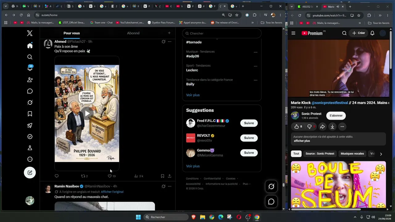395x222 pixels.
Task: Open X notifications bell showing 14
Action: (x=30, y=68)
